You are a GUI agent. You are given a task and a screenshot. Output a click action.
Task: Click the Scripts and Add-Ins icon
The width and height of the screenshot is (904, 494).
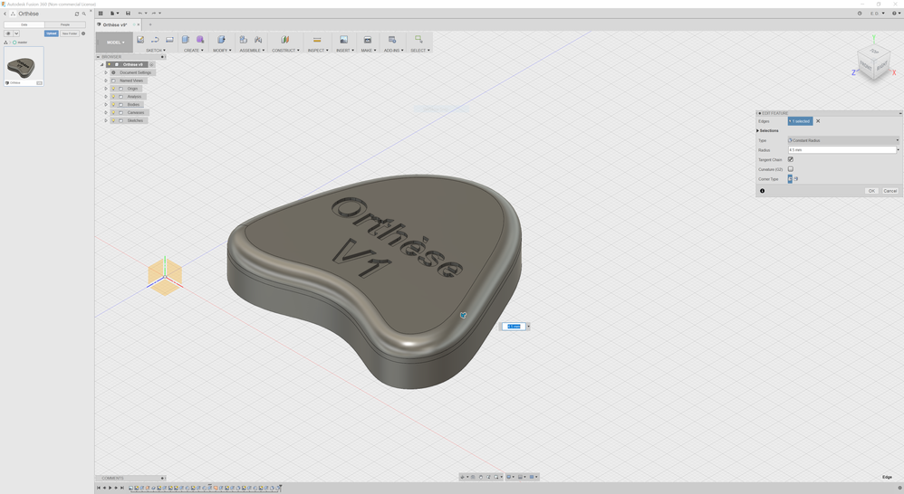pyautogui.click(x=392, y=40)
